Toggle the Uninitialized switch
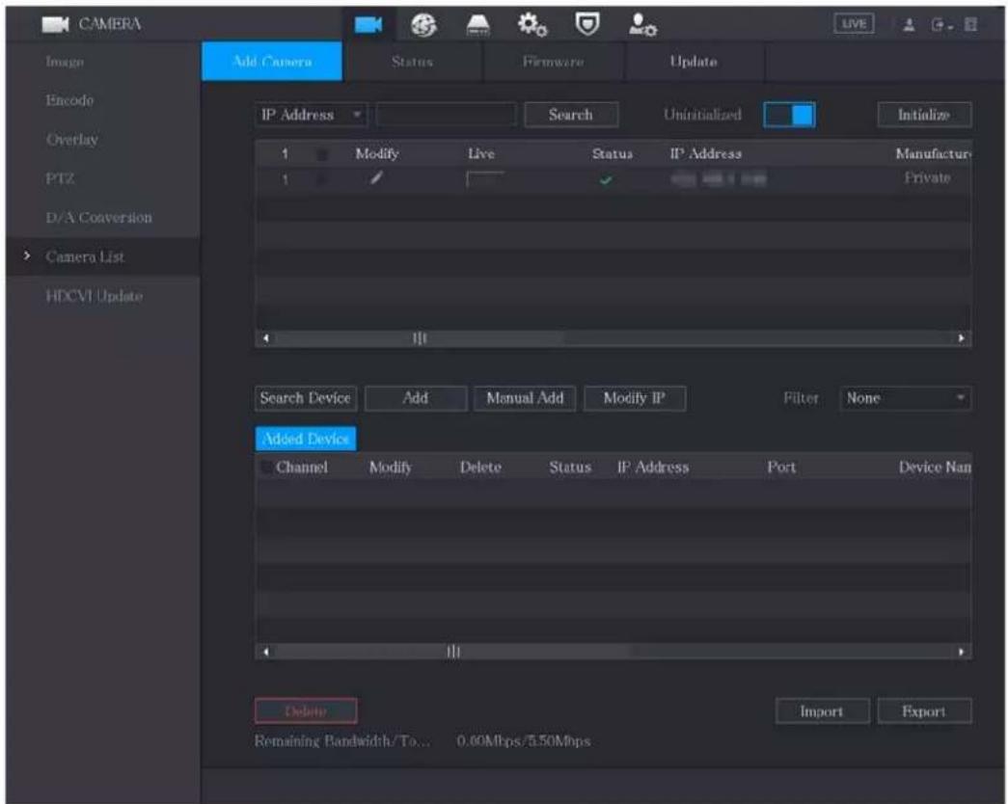Screen dimensions: 1008x804 pyautogui.click(x=789, y=115)
